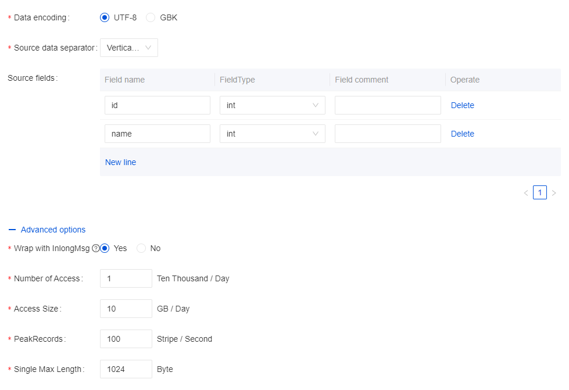The width and height of the screenshot is (569, 390).
Task: Select GBK data encoding
Action: (151, 17)
